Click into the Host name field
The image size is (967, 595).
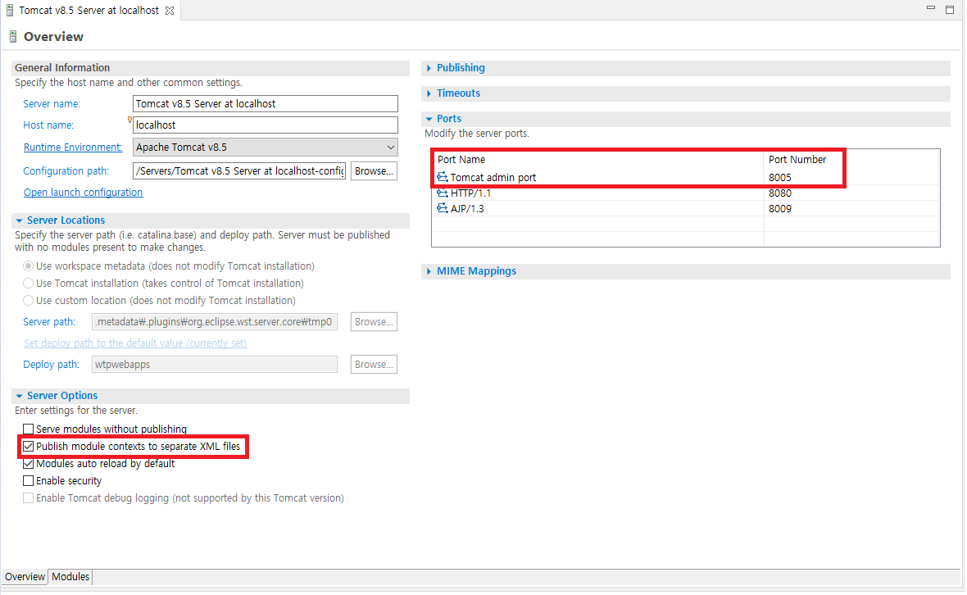(266, 125)
